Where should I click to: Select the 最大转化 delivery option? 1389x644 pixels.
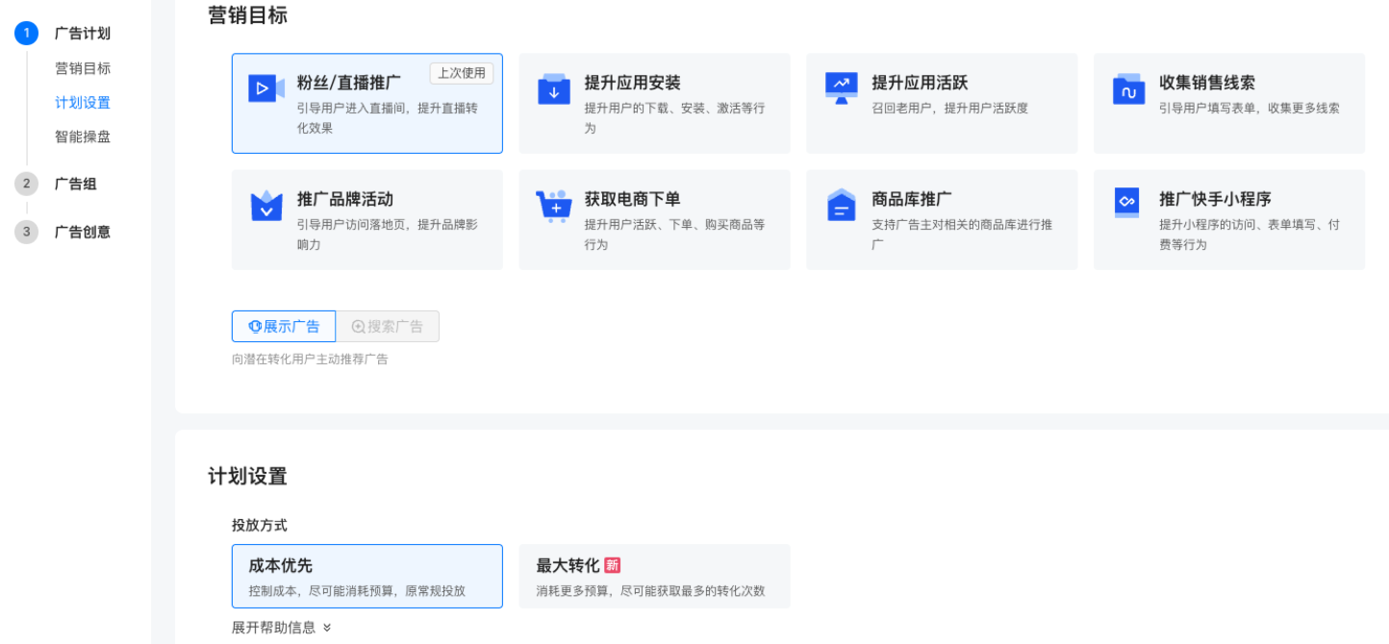point(654,576)
